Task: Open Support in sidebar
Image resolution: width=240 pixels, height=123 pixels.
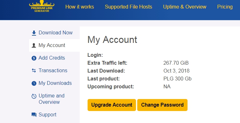Action: pos(54,114)
